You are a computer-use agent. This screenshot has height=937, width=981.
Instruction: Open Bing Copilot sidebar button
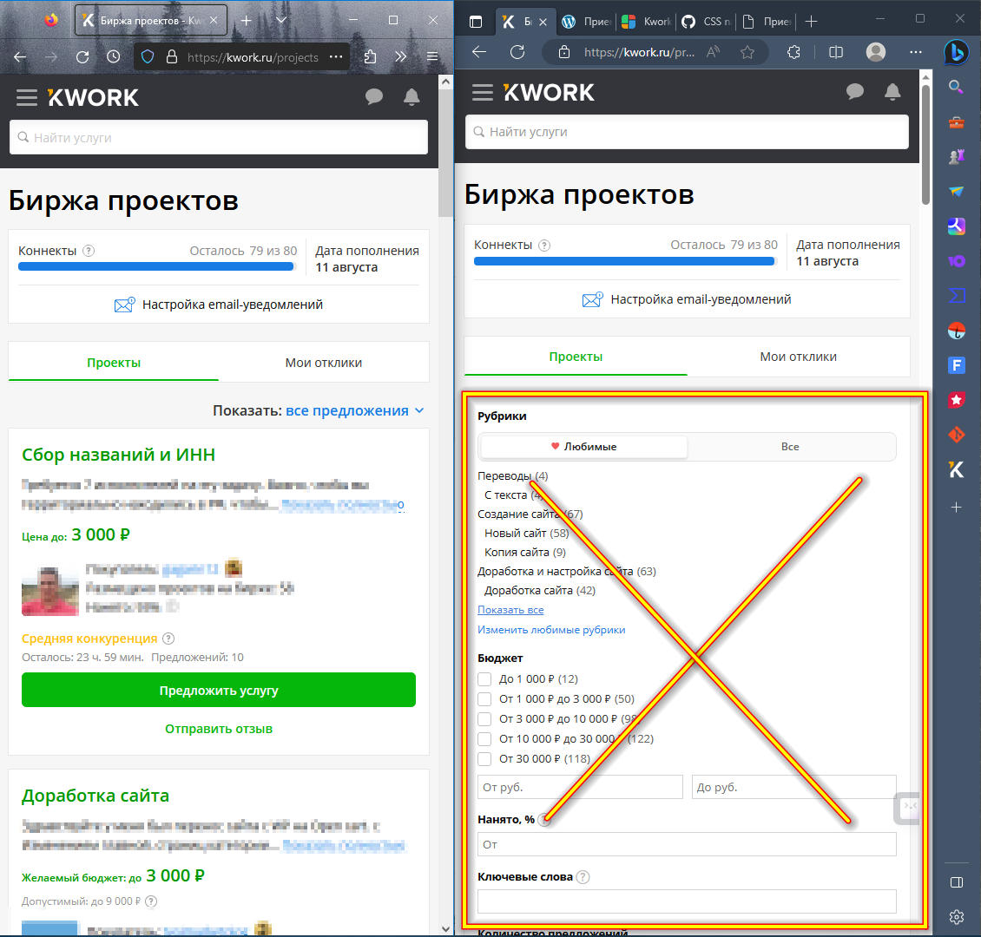(957, 53)
